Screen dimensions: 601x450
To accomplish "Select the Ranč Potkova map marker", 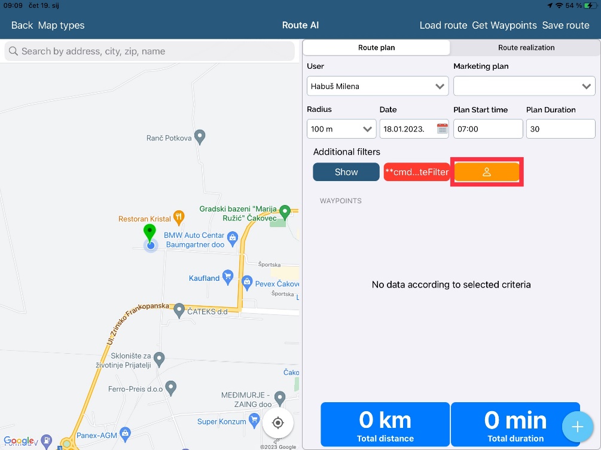I will pos(200,136).
